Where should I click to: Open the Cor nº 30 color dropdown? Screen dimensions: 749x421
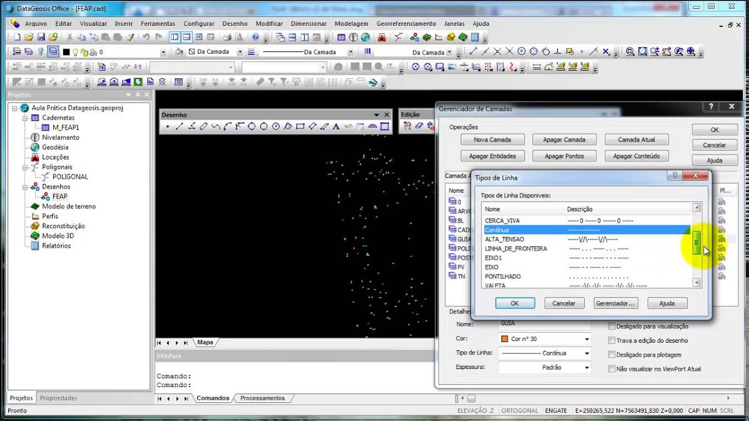(x=587, y=339)
